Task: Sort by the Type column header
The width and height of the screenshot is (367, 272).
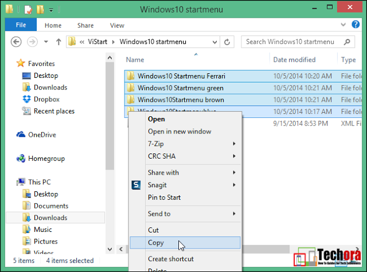Action: point(348,60)
